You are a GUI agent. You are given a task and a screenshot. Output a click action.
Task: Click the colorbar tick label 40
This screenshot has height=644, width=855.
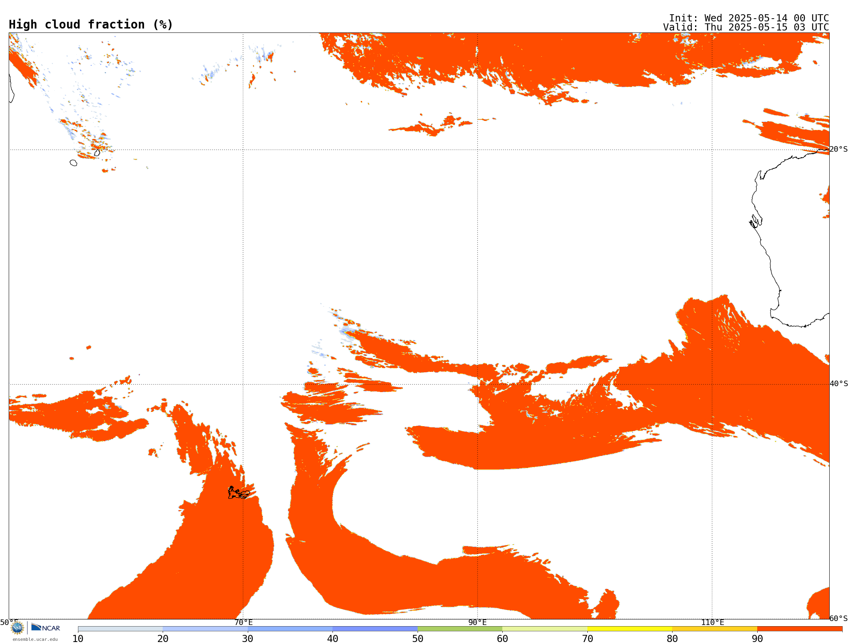point(332,638)
